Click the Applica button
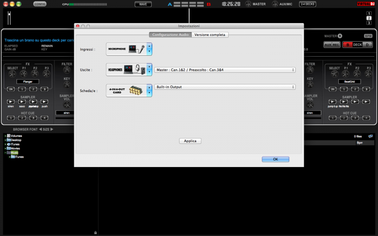This screenshot has height=236, width=378. pyautogui.click(x=190, y=141)
